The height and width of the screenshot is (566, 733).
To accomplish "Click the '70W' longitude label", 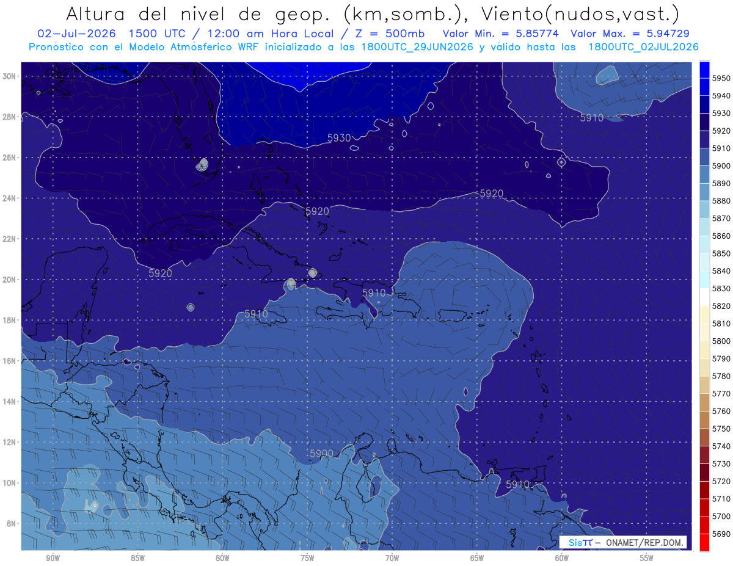I will [392, 558].
